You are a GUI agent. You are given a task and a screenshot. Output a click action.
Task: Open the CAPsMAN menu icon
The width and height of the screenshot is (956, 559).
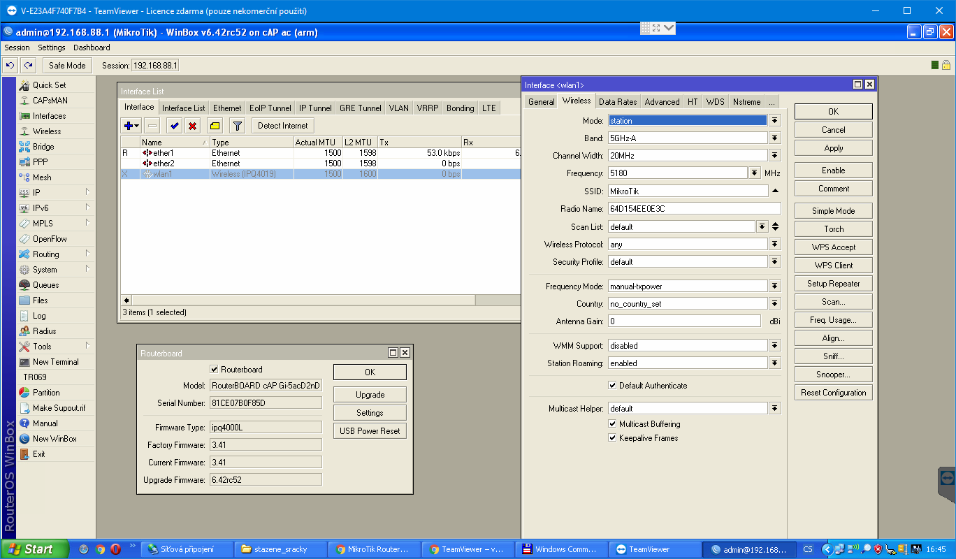[x=24, y=101]
